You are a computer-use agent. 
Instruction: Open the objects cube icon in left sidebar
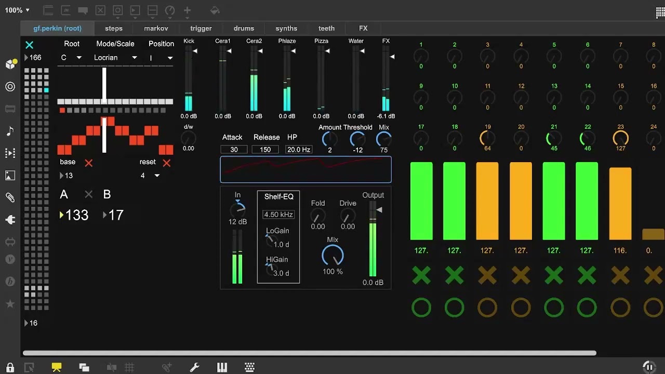(11, 64)
